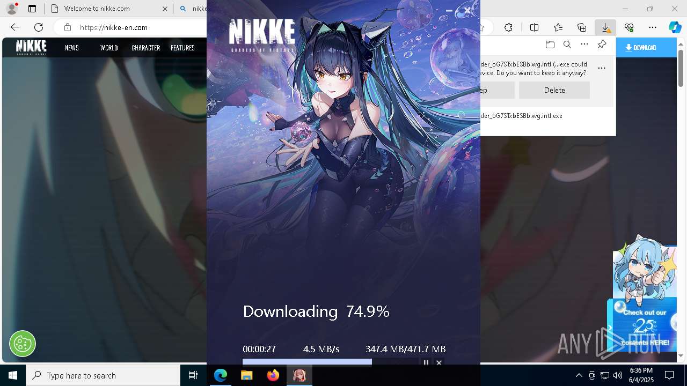The height and width of the screenshot is (386, 687).
Task: Open the Edge Favorites list
Action: 558,27
